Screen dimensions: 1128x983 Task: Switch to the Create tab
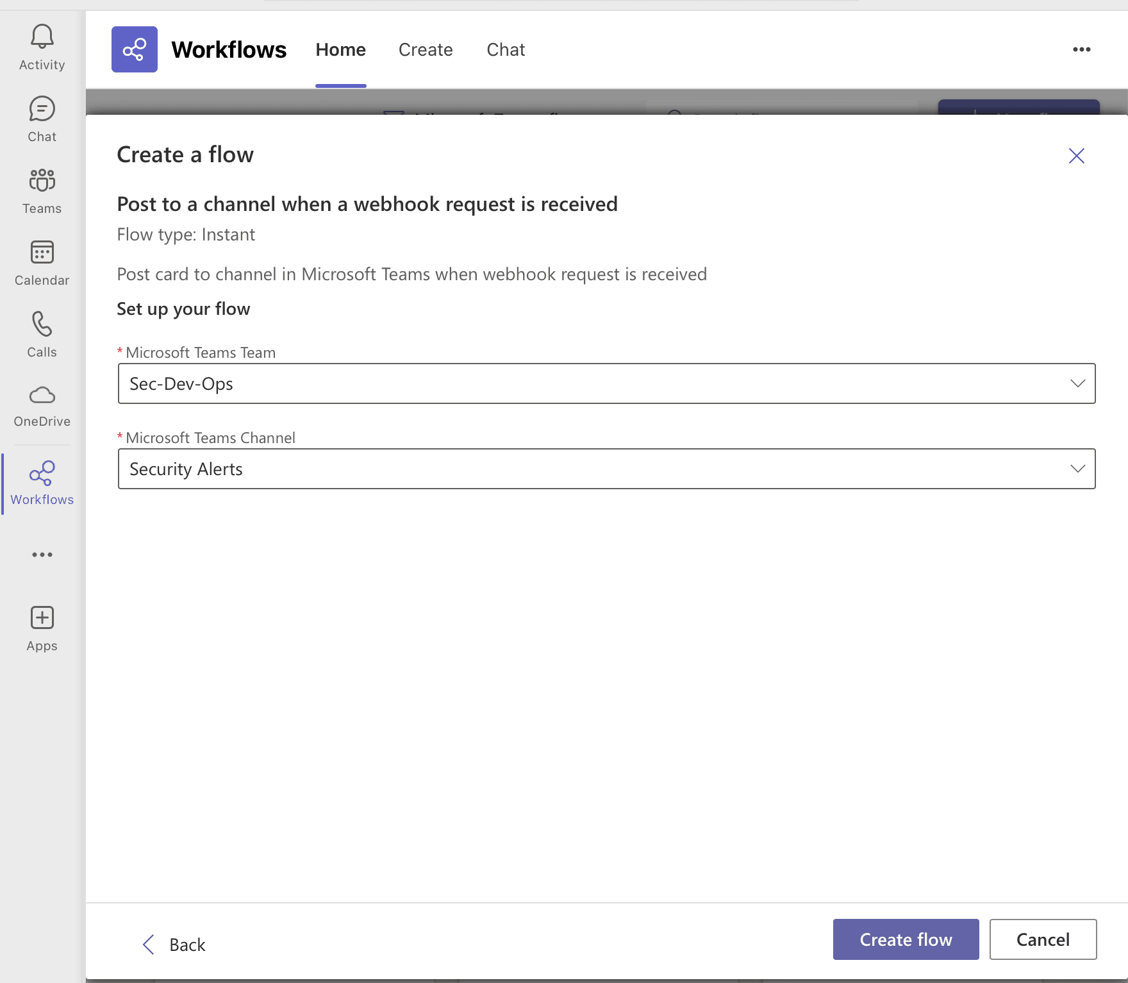(x=426, y=49)
